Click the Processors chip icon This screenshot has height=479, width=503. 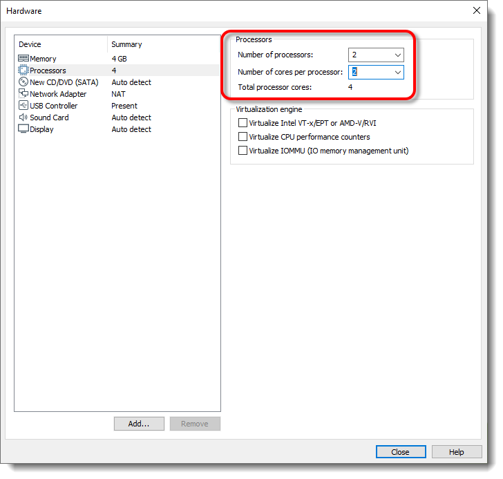(x=23, y=70)
